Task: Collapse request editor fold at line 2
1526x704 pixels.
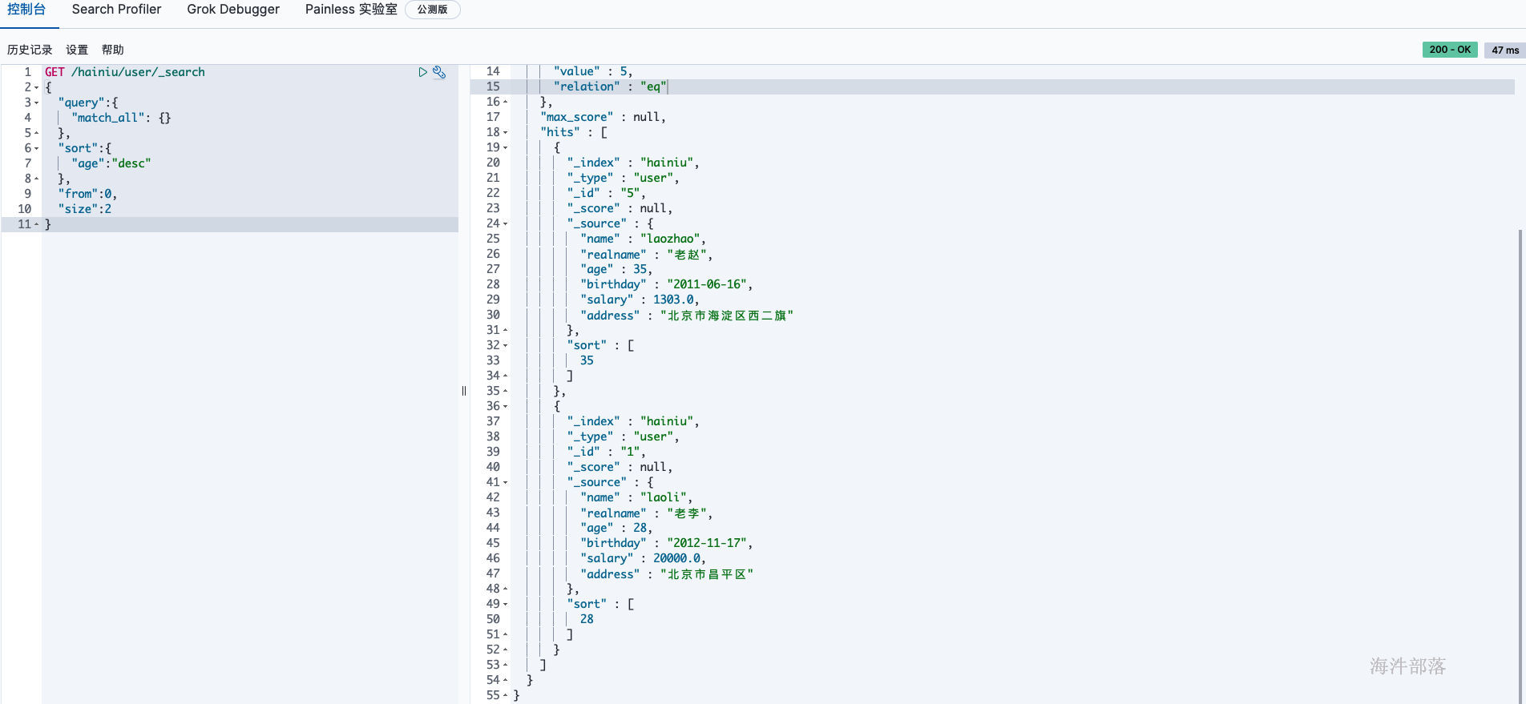Action: (37, 88)
